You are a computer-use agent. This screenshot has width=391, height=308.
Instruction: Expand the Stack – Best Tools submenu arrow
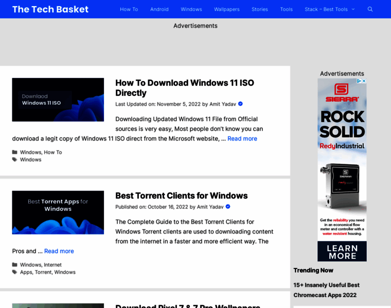pos(353,9)
